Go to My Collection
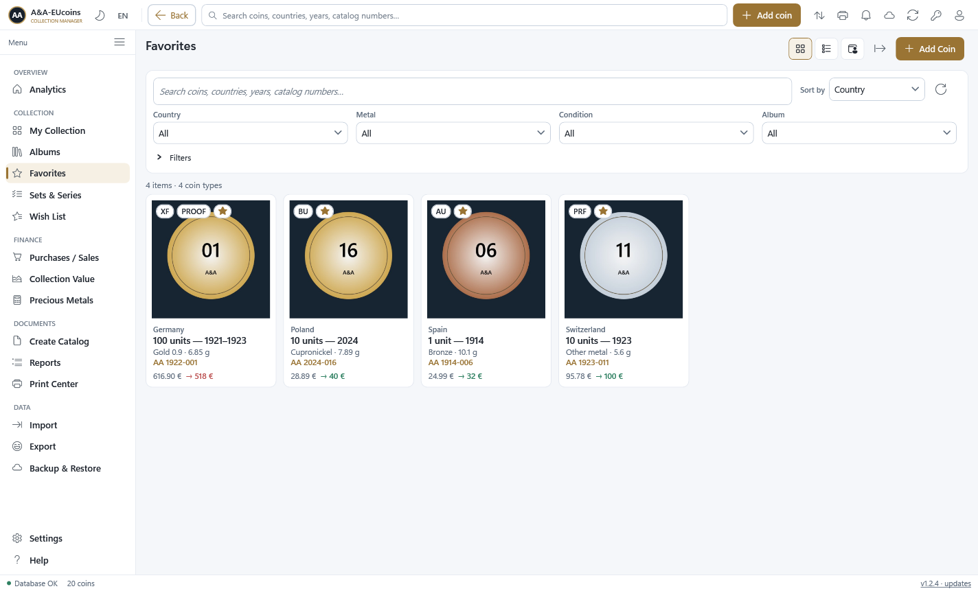The image size is (978, 591). tap(68, 130)
